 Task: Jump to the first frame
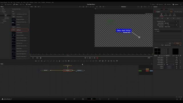pyautogui.click(x=85, y=58)
